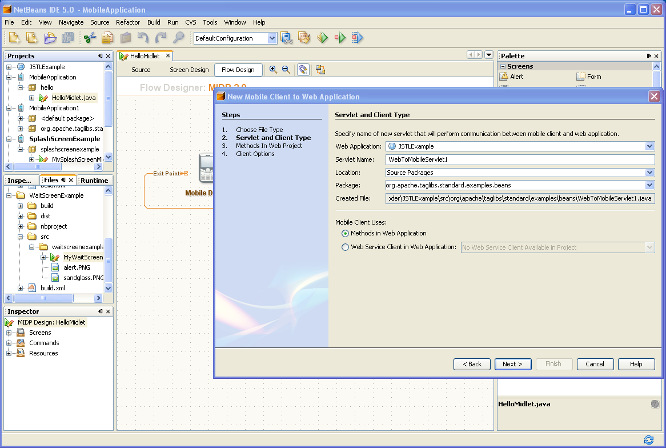This screenshot has width=666, height=448.
Task: Expand the JSTLExample project node
Action: [x=9, y=67]
